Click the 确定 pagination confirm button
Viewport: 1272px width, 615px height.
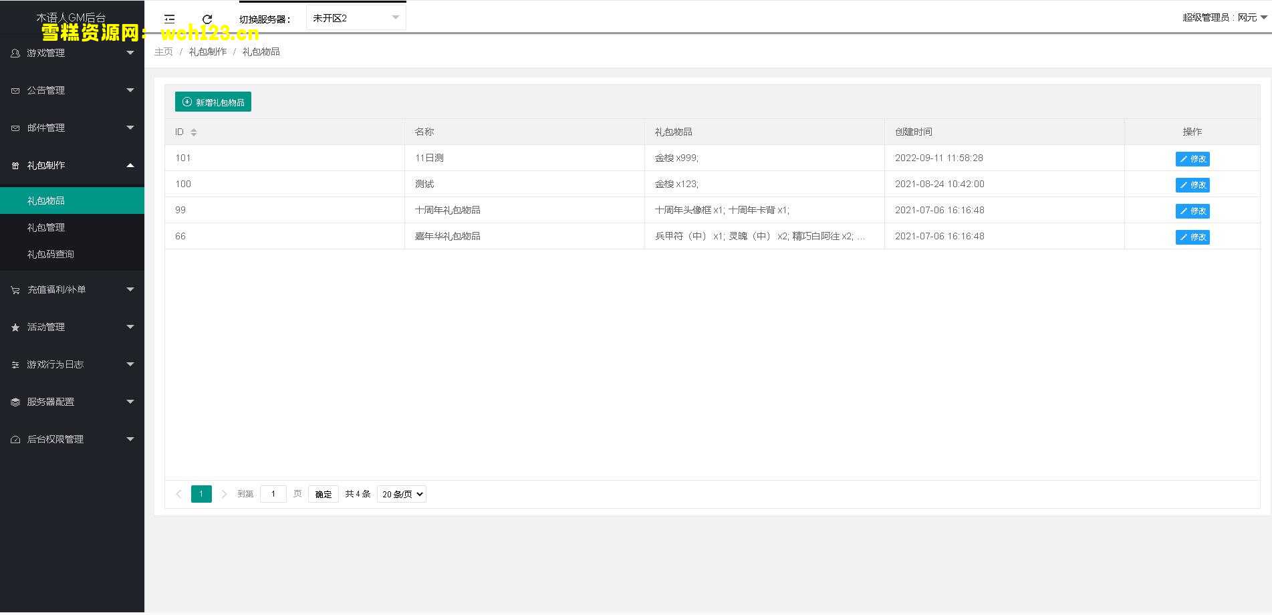[x=324, y=494]
